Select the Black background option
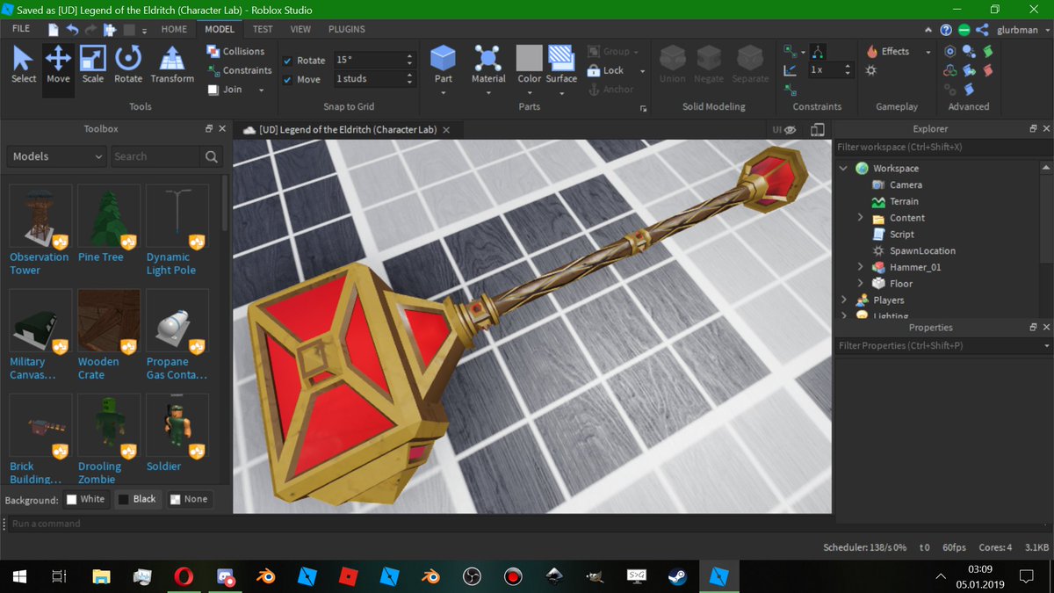The height and width of the screenshot is (593, 1054). 137,499
